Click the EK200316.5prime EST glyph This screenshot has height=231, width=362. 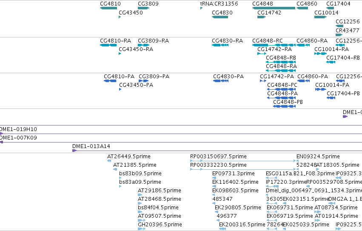pyautogui.click(x=222, y=229)
